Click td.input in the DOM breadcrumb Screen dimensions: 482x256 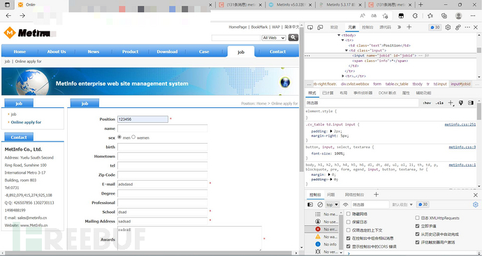tap(440, 84)
